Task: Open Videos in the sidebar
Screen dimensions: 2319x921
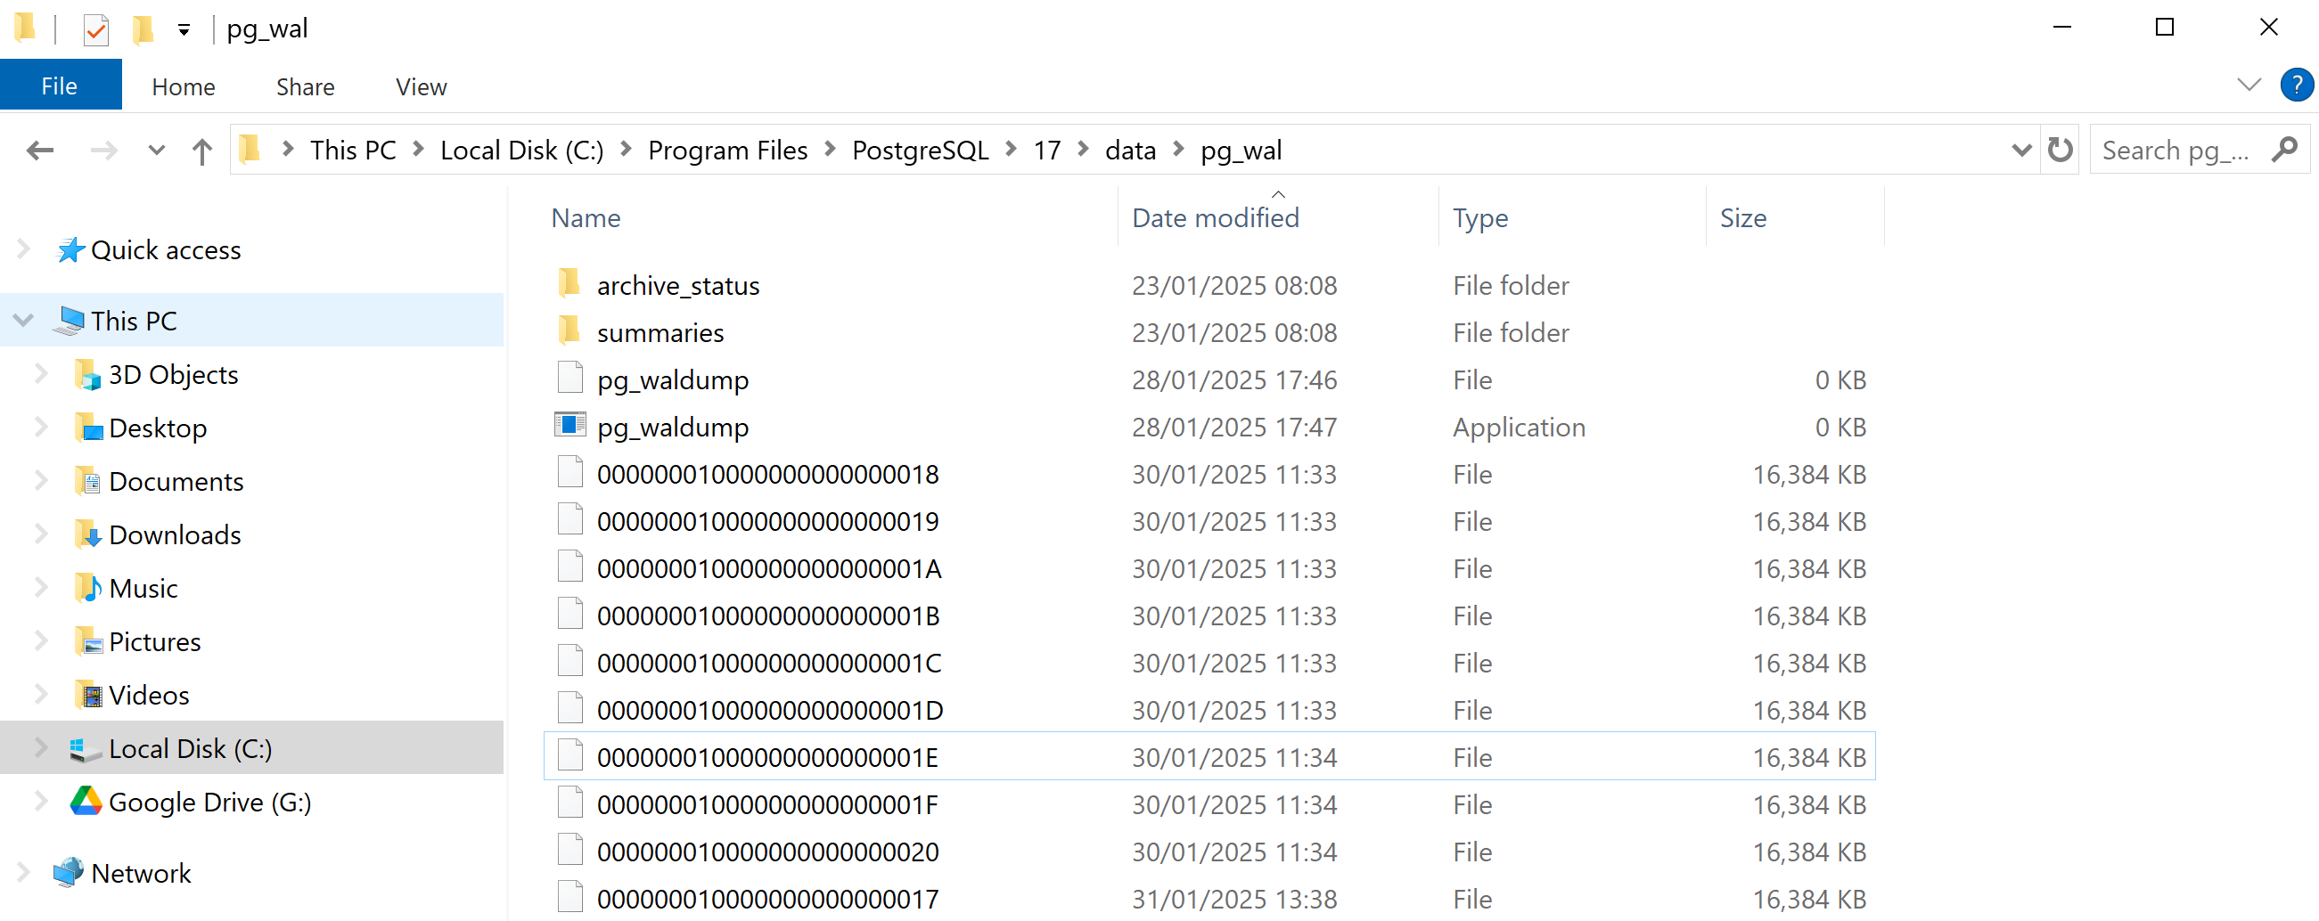Action: (x=149, y=696)
